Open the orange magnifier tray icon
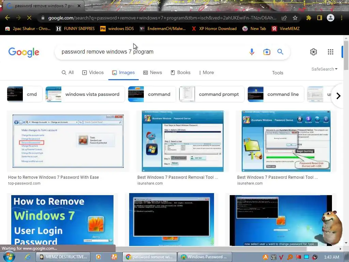The image size is (349, 262). pos(290,257)
